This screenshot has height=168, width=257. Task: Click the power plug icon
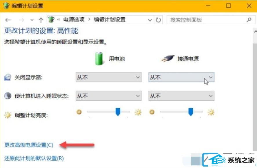click(x=168, y=59)
